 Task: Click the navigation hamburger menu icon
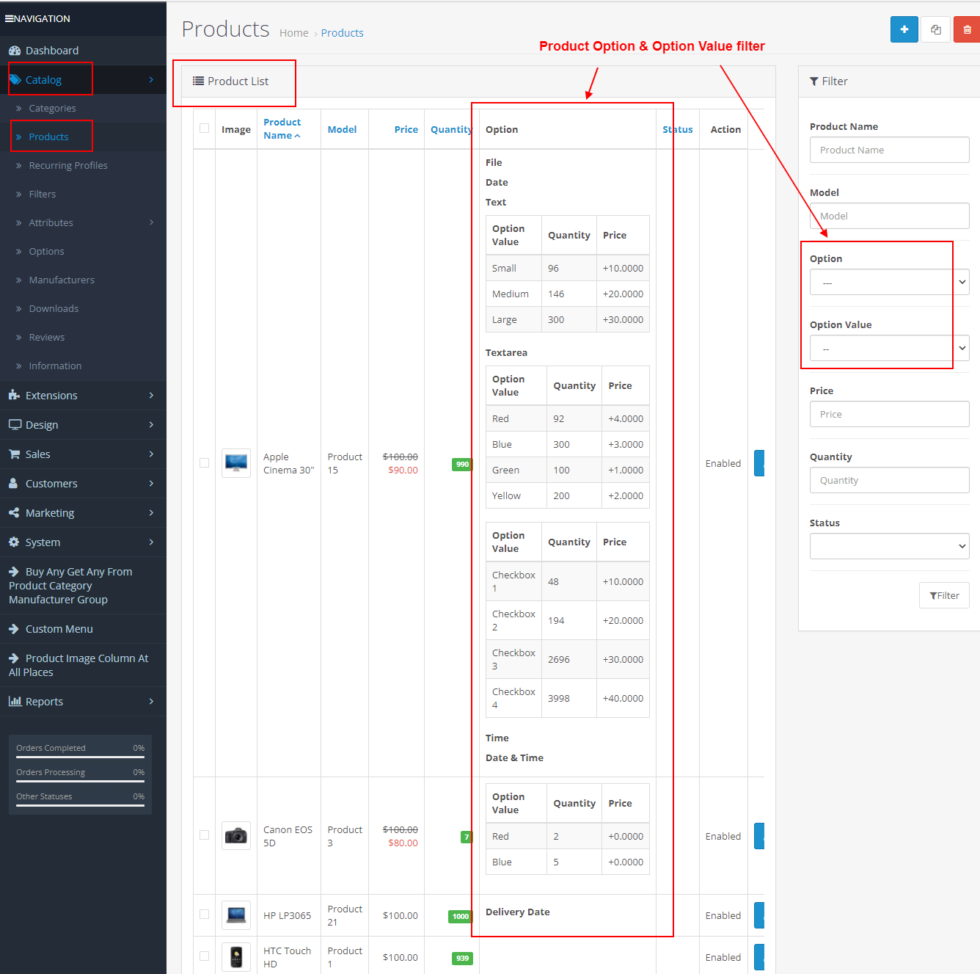tap(9, 18)
